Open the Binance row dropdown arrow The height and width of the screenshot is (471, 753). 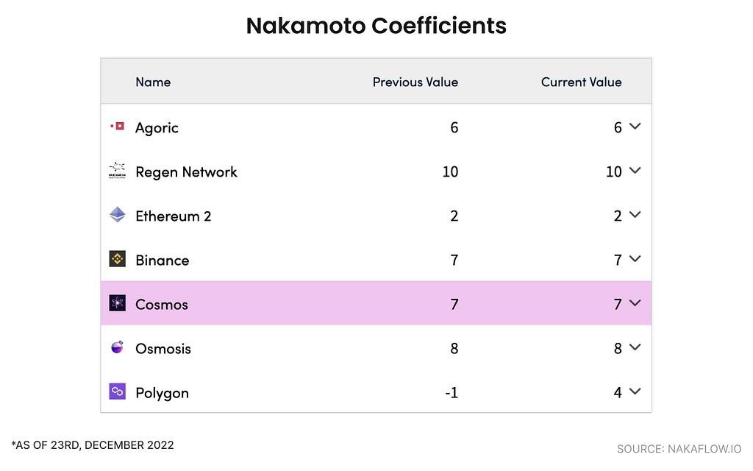click(x=635, y=259)
